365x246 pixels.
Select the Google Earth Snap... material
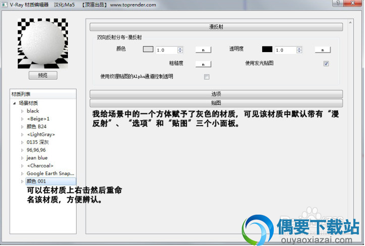pos(50,174)
